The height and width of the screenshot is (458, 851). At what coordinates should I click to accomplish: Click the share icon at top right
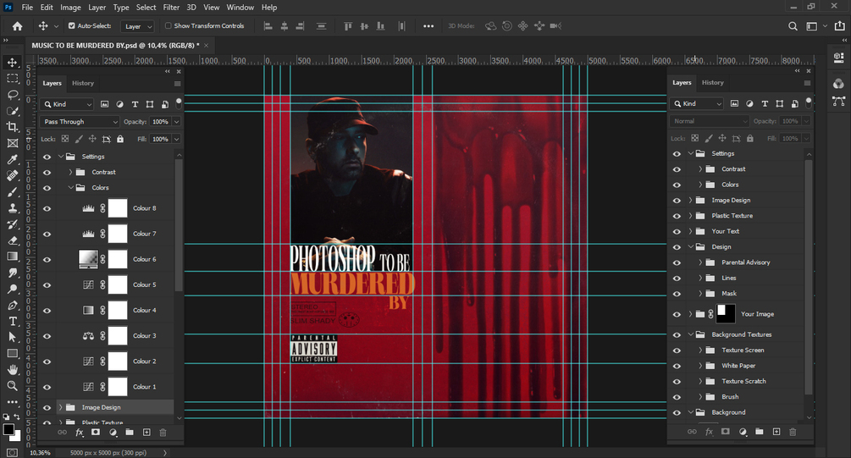pyautogui.click(x=840, y=26)
